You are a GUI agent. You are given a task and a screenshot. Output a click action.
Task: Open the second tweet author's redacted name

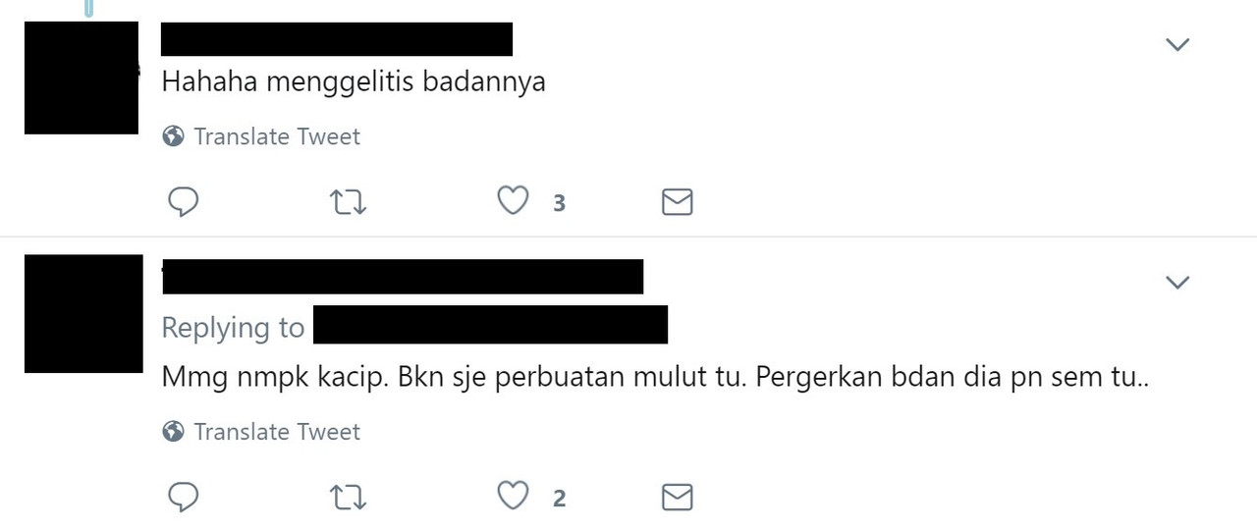point(403,277)
